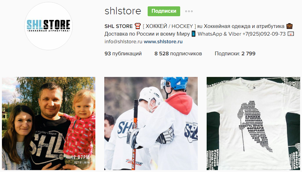Click the hockey jersey emoji in bio
This screenshot has width=302, height=172.
coord(138,26)
